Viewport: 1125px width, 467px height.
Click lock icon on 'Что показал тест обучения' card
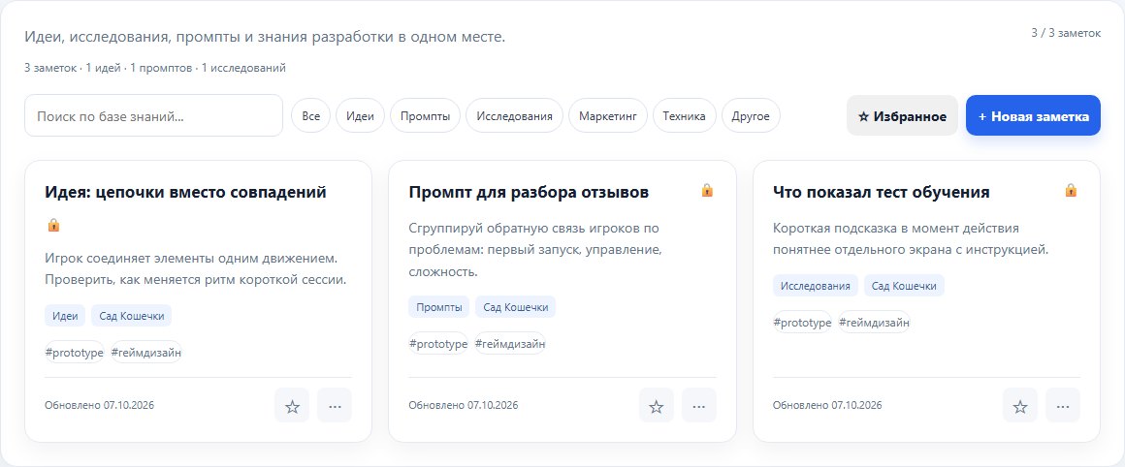(1071, 190)
